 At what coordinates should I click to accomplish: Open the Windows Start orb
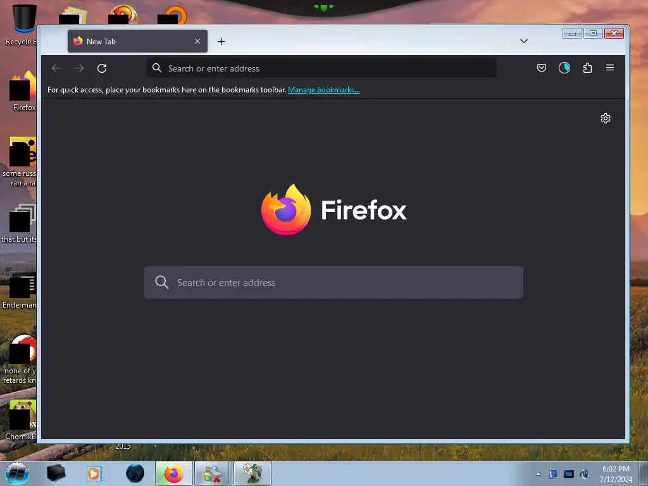pyautogui.click(x=16, y=473)
